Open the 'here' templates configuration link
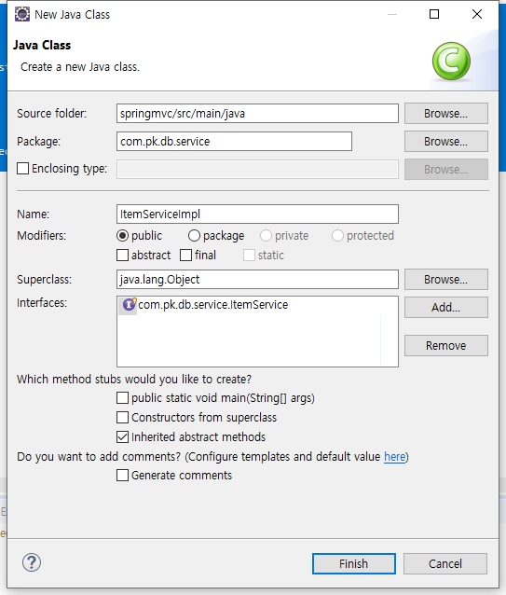Image resolution: width=506 pixels, height=595 pixels. (x=394, y=456)
